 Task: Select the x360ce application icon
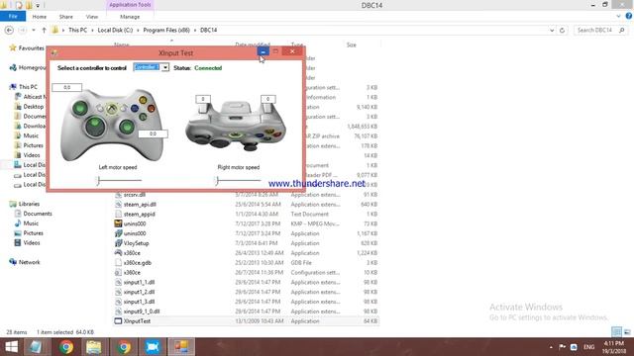(x=118, y=253)
